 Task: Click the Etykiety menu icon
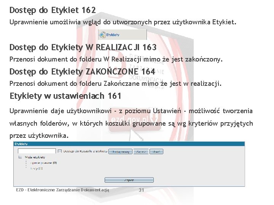coord(102,35)
